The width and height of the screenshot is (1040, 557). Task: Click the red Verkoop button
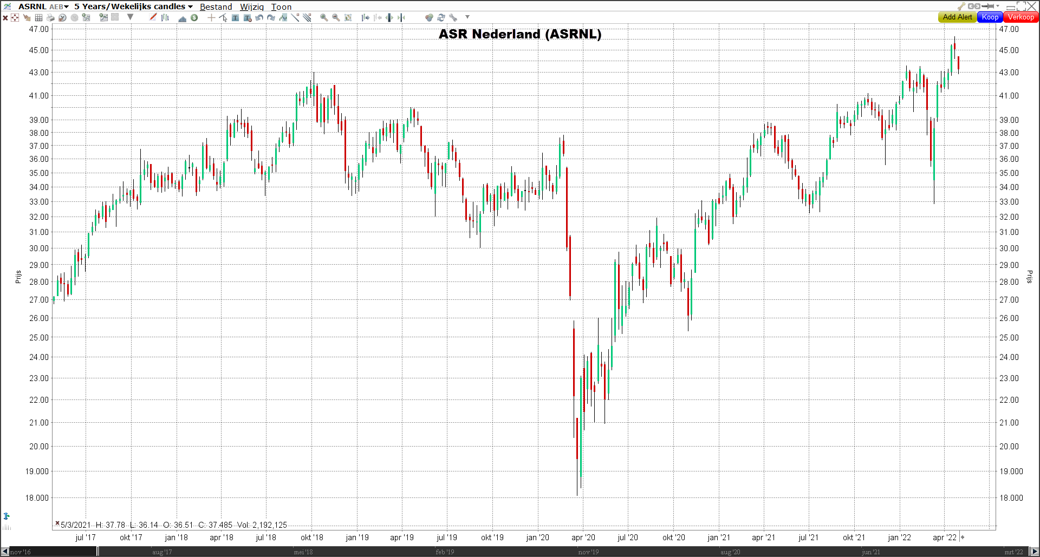tap(1021, 17)
